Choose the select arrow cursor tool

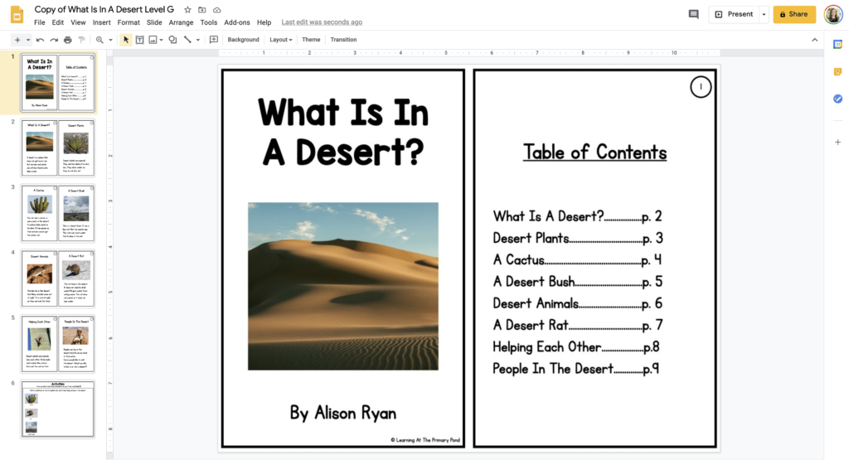(126, 40)
